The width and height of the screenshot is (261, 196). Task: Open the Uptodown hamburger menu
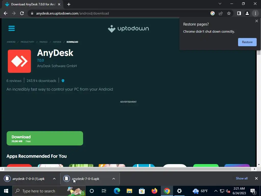pos(11,28)
